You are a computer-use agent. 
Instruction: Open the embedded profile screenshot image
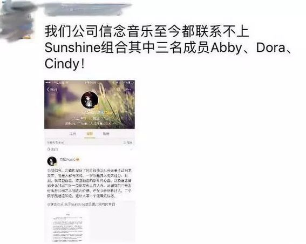tap(90, 161)
